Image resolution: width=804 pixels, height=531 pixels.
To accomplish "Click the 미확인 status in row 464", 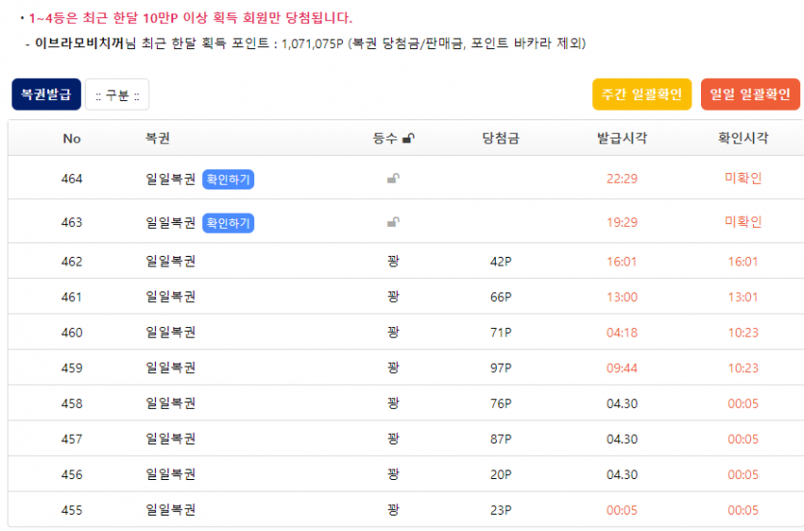I will (x=742, y=179).
